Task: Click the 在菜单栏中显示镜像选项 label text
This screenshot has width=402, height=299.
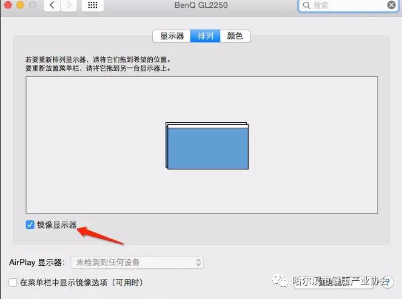Action: coord(81,282)
